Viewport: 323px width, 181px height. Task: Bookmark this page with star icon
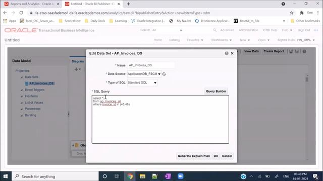click(292, 13)
